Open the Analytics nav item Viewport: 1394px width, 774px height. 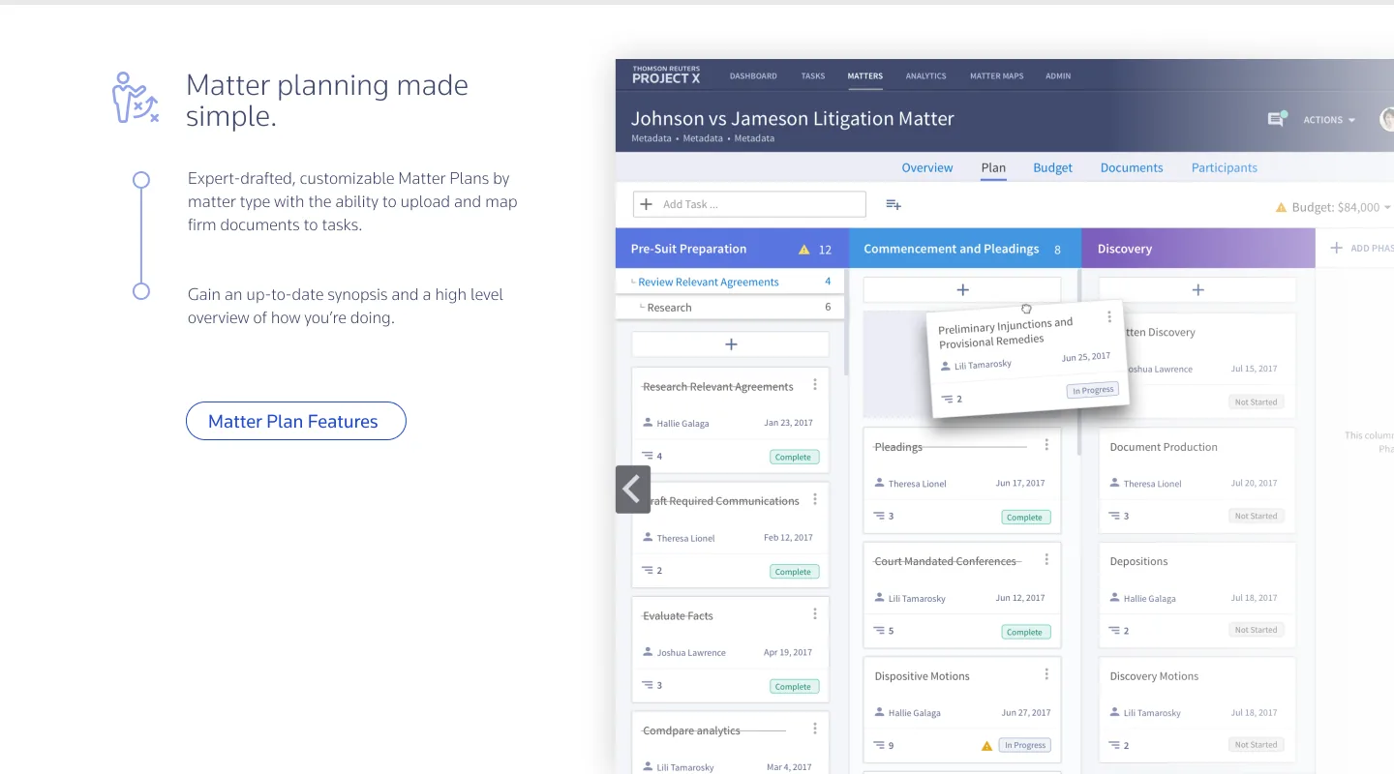(x=925, y=75)
